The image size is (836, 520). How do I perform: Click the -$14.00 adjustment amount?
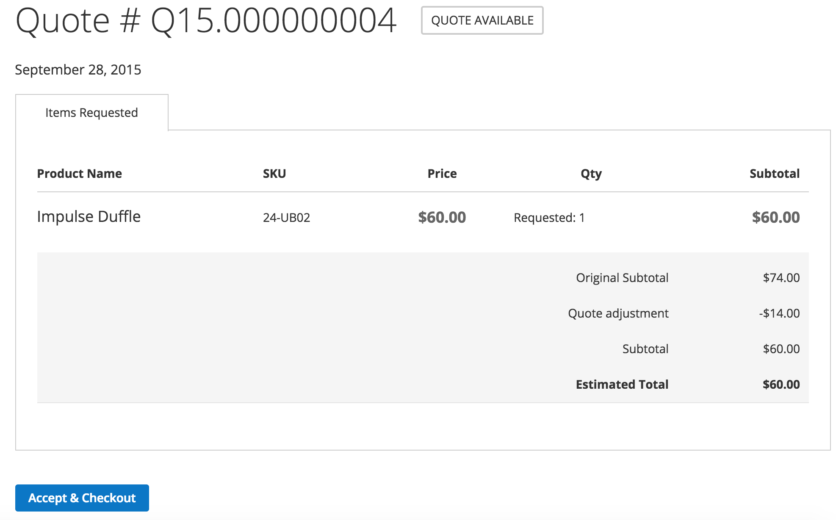coord(779,313)
